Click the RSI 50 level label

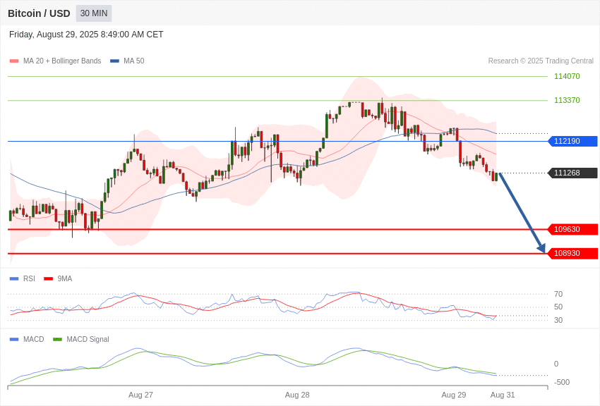coord(558,307)
